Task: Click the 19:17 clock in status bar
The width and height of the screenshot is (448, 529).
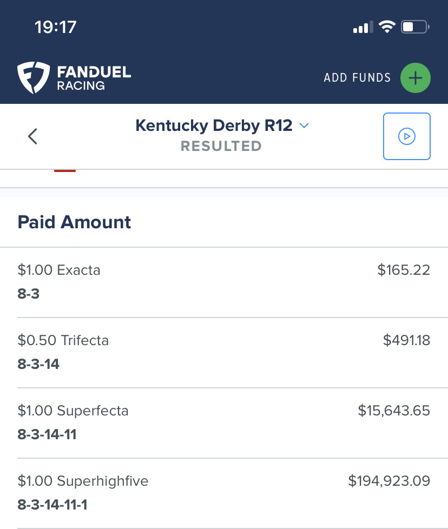Action: tap(55, 27)
